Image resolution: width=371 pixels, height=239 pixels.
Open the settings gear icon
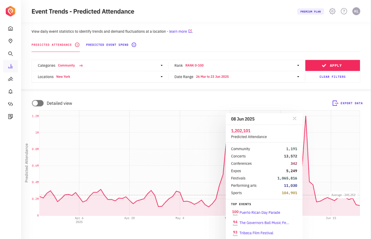coord(332,11)
